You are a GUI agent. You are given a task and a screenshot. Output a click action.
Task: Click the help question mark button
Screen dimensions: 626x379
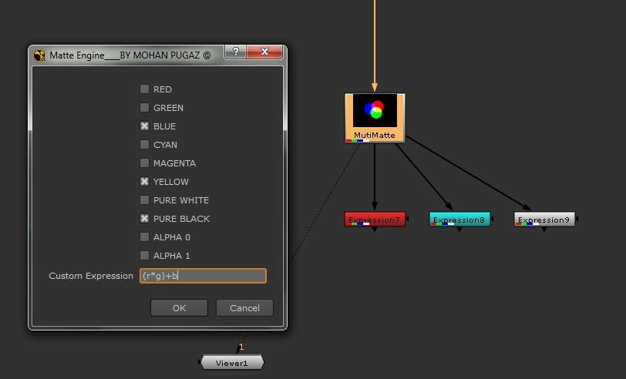(x=235, y=52)
